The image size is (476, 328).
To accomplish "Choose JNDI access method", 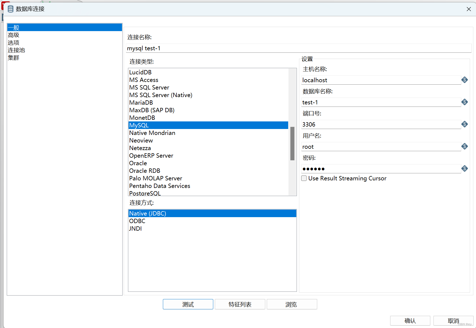I will point(212,228).
